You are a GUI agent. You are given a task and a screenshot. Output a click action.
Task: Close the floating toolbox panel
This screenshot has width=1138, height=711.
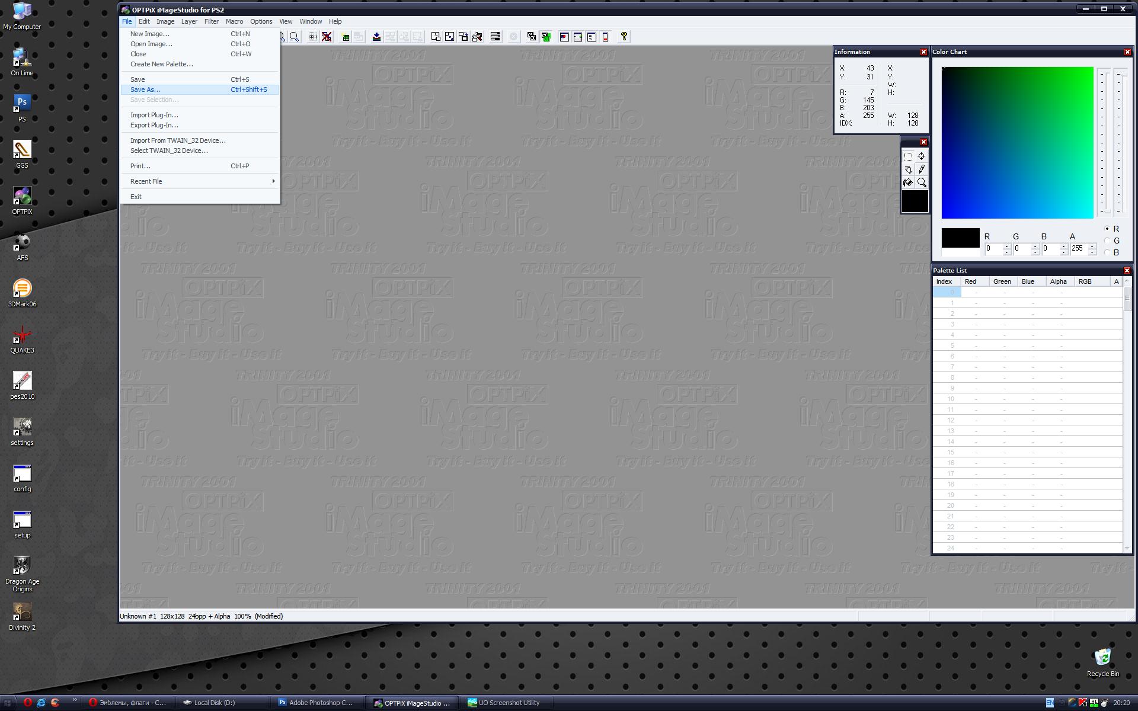coord(923,142)
